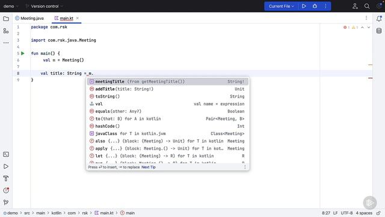
Task: Jump to previous highlighted error arrow
Action: 362,27
